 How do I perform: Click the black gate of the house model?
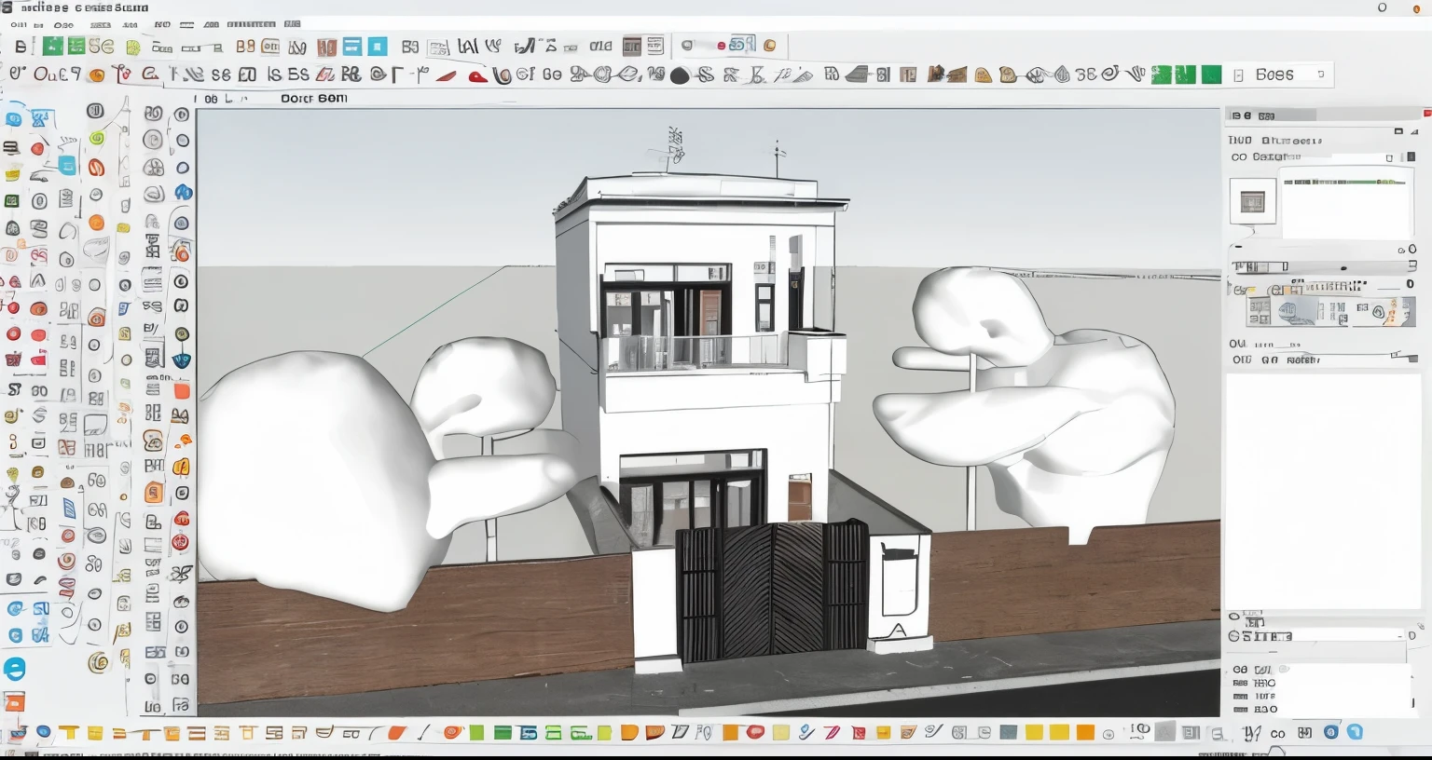(772, 590)
